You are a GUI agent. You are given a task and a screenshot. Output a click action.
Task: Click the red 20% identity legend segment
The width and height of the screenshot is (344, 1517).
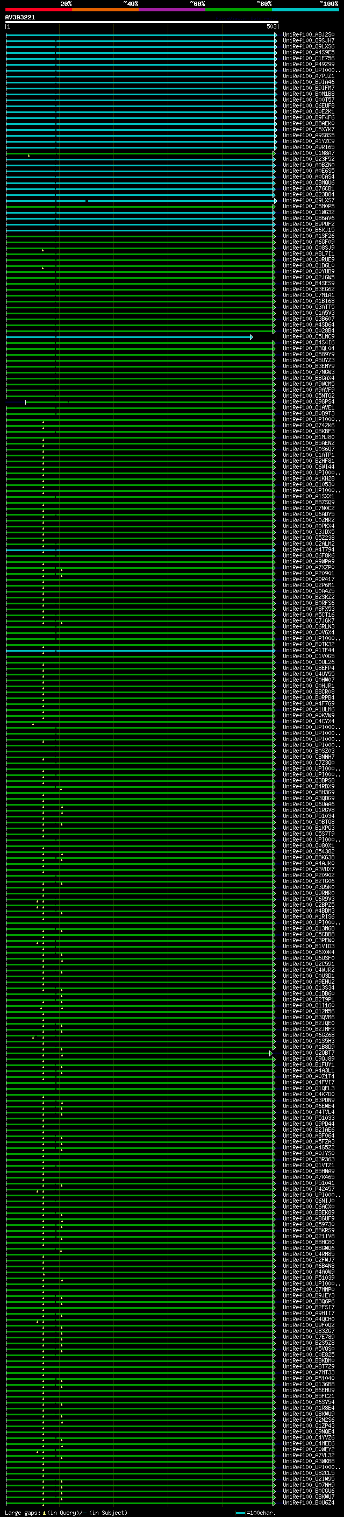coord(39,10)
